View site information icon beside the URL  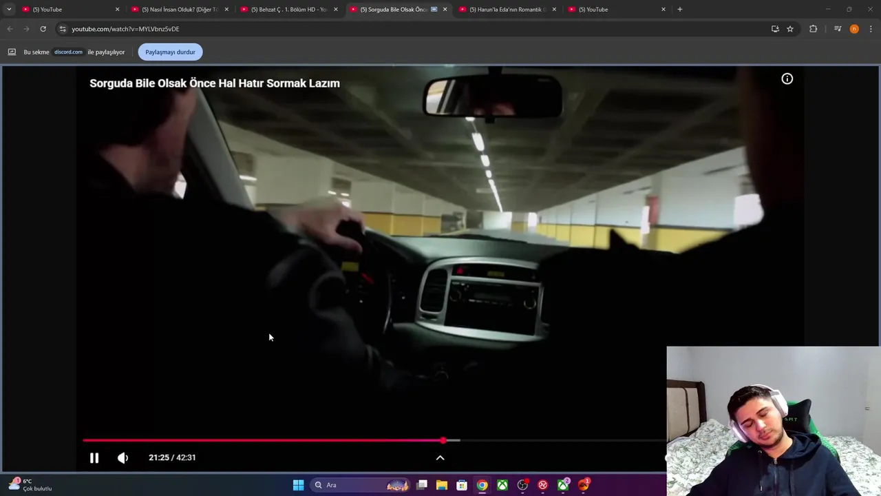click(x=63, y=29)
